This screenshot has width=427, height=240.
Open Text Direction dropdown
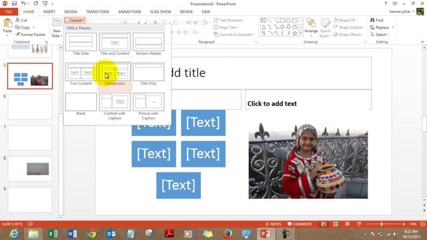pos(230,20)
